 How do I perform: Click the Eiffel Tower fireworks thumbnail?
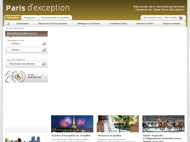click(x=72, y=124)
